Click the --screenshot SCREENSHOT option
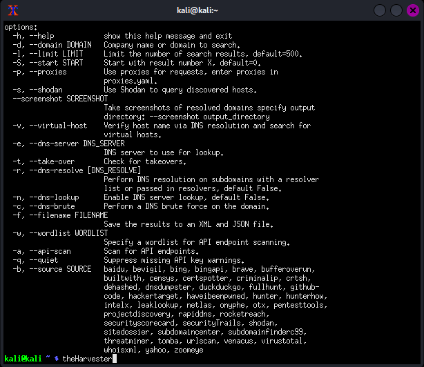Image resolution: width=424 pixels, height=367 pixels. (x=56, y=99)
